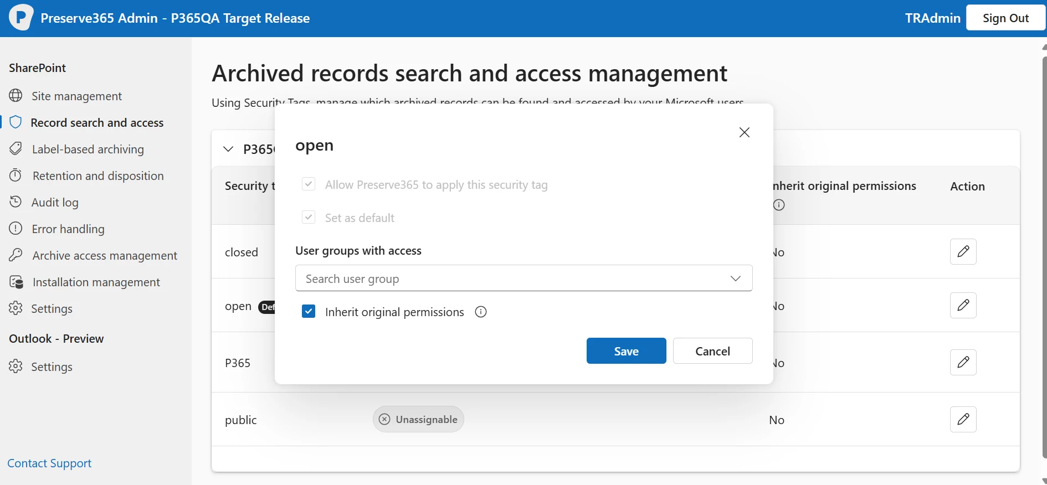
Task: Go to Label-based archiving
Action: pyautogui.click(x=88, y=149)
